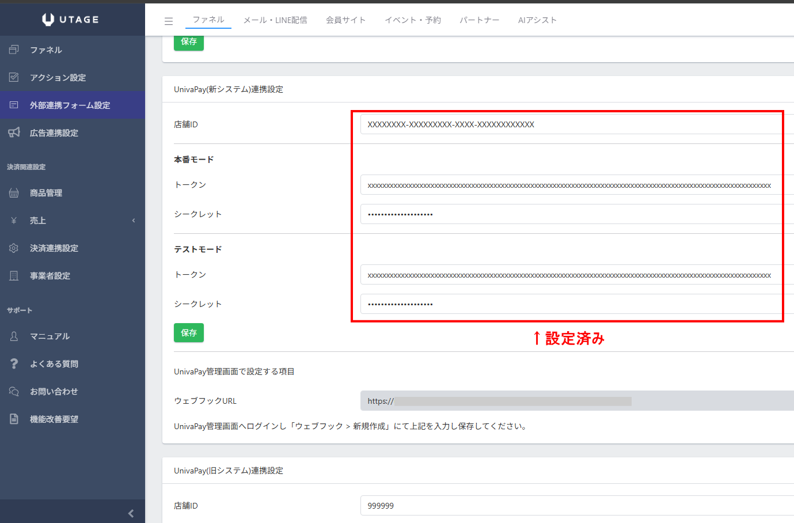Image resolution: width=794 pixels, height=523 pixels.
Task: Save the UnivaPay new system settings
Action: click(x=189, y=333)
